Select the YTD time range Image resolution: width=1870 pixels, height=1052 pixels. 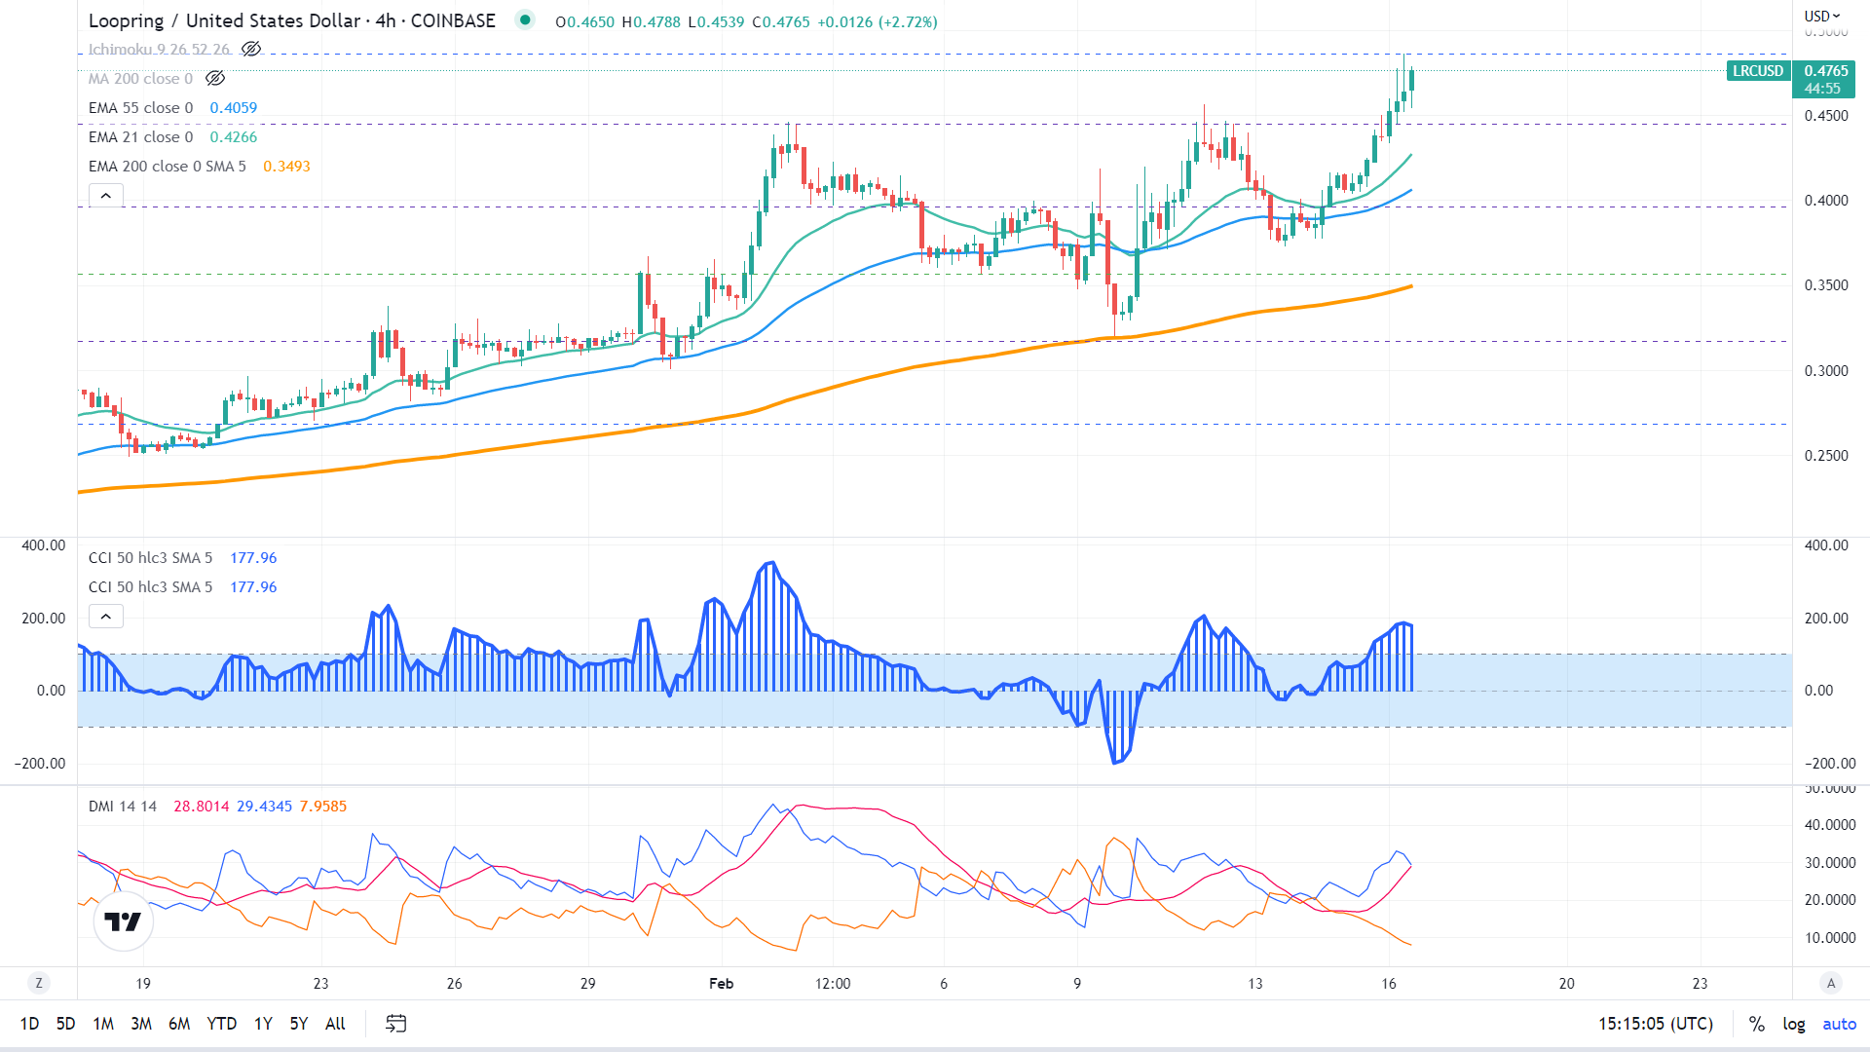click(x=221, y=1024)
